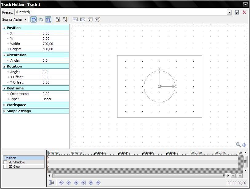250x189 pixels.
Task: Click the 2D Shadow row keyframe marker
Action: coord(48,162)
